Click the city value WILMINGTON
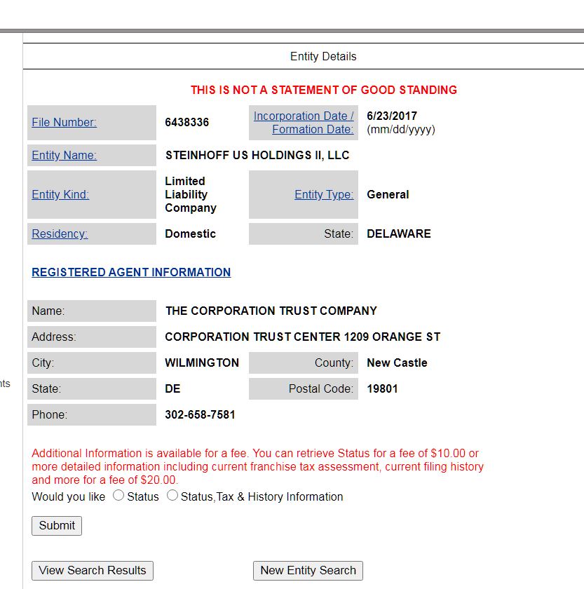The width and height of the screenshot is (584, 589). pos(202,363)
